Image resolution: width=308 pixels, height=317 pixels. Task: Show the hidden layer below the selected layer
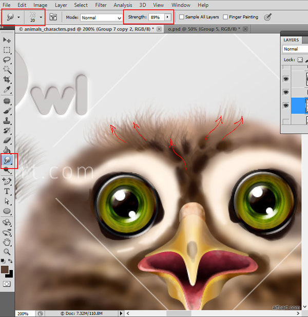tap(286, 121)
